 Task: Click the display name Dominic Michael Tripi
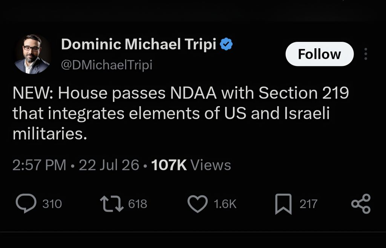(x=139, y=44)
